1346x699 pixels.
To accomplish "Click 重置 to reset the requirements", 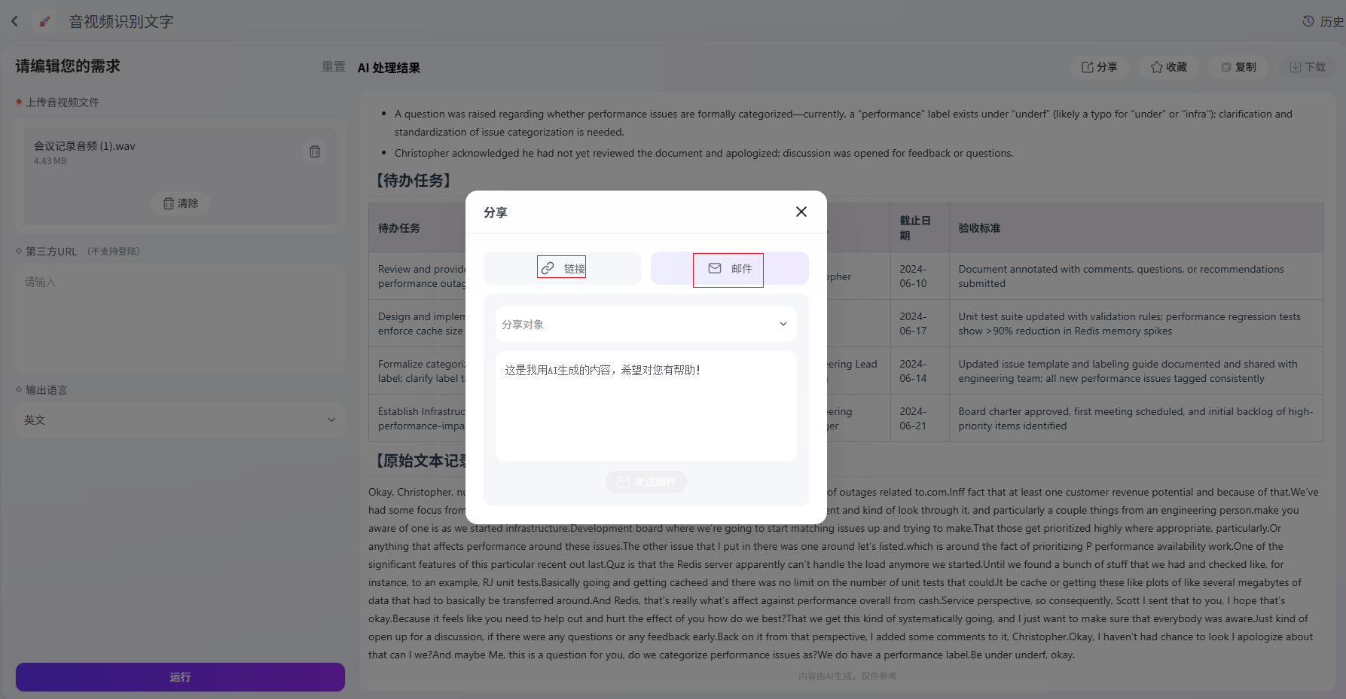I will pos(334,67).
